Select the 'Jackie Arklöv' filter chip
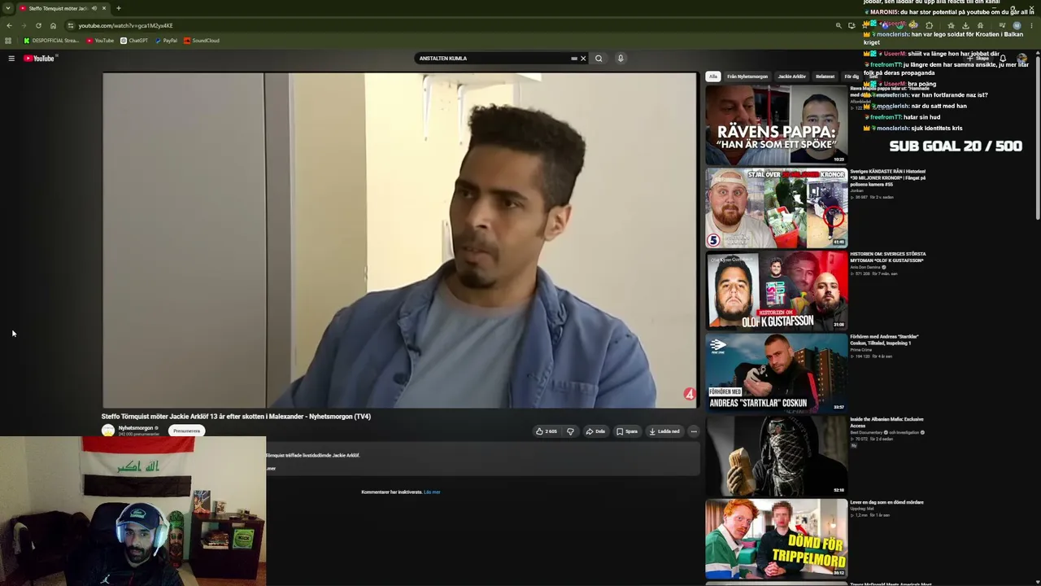The height and width of the screenshot is (586, 1041). pyautogui.click(x=792, y=77)
